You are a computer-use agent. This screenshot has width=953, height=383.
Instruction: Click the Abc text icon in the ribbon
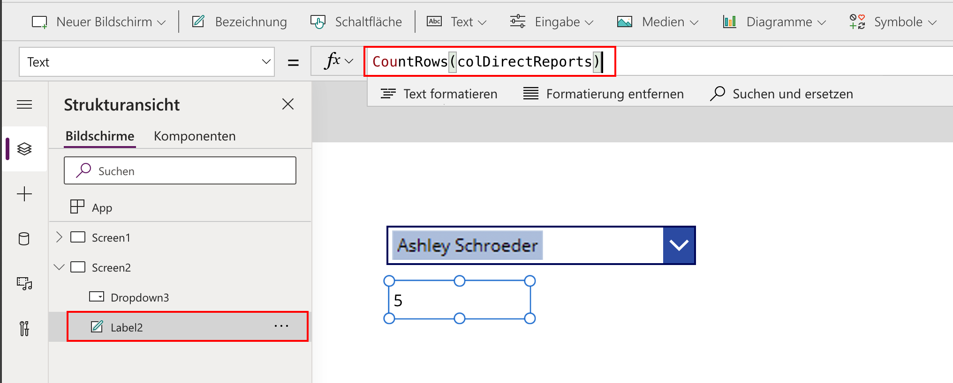point(434,22)
